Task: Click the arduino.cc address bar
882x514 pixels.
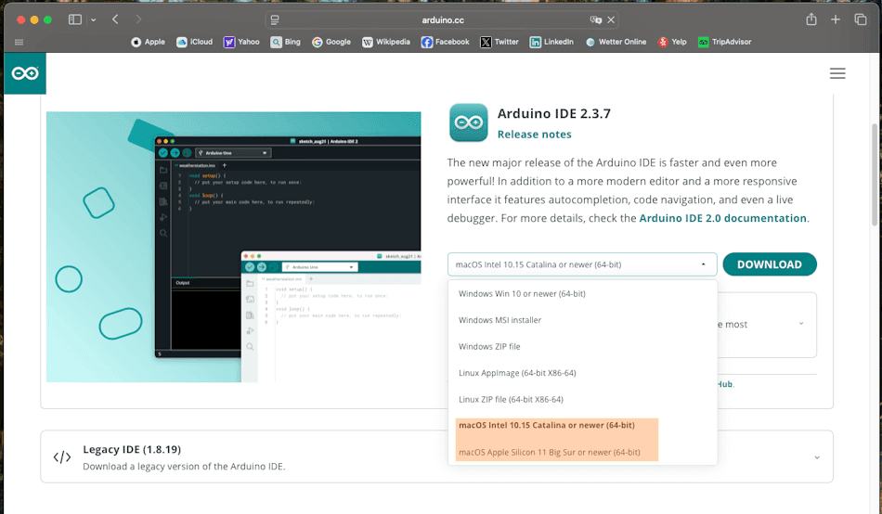Action: 441,19
